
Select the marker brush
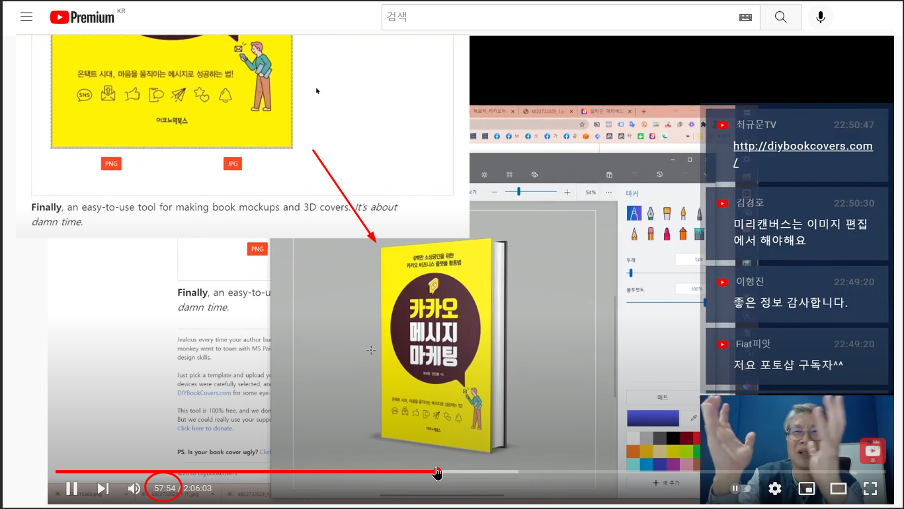(x=634, y=213)
